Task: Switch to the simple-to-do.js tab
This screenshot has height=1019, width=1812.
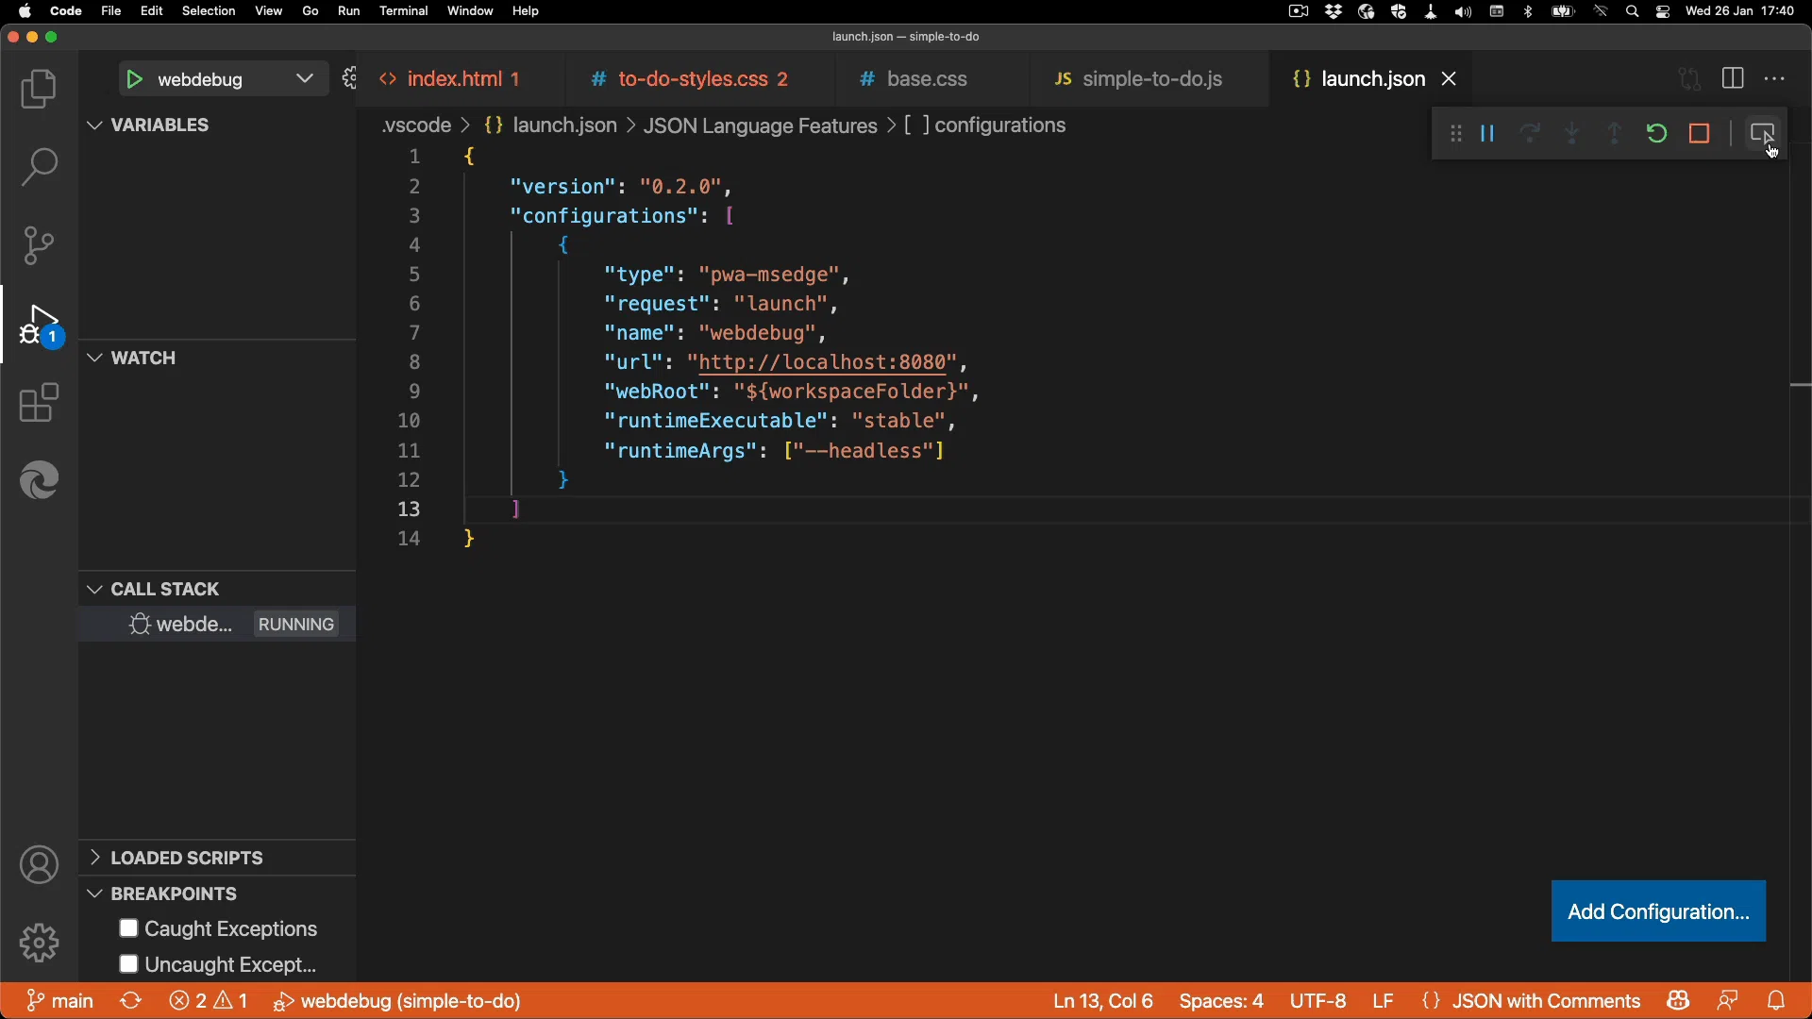Action: pos(1149,79)
